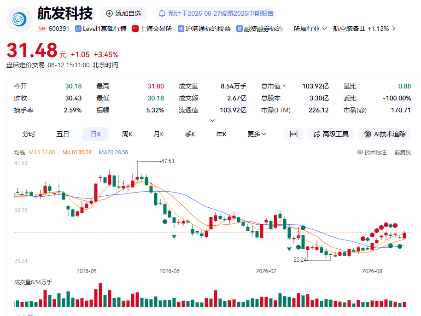Expand the 所属行业 dropdown

pos(310,29)
